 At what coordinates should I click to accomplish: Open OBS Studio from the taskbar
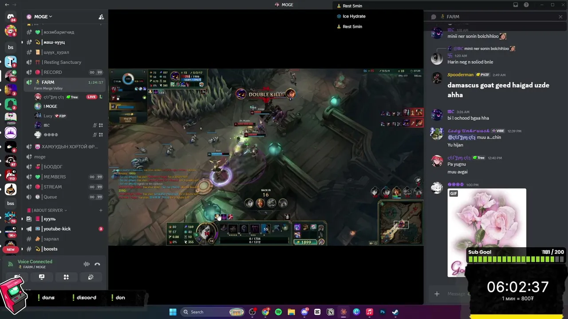click(x=252, y=312)
